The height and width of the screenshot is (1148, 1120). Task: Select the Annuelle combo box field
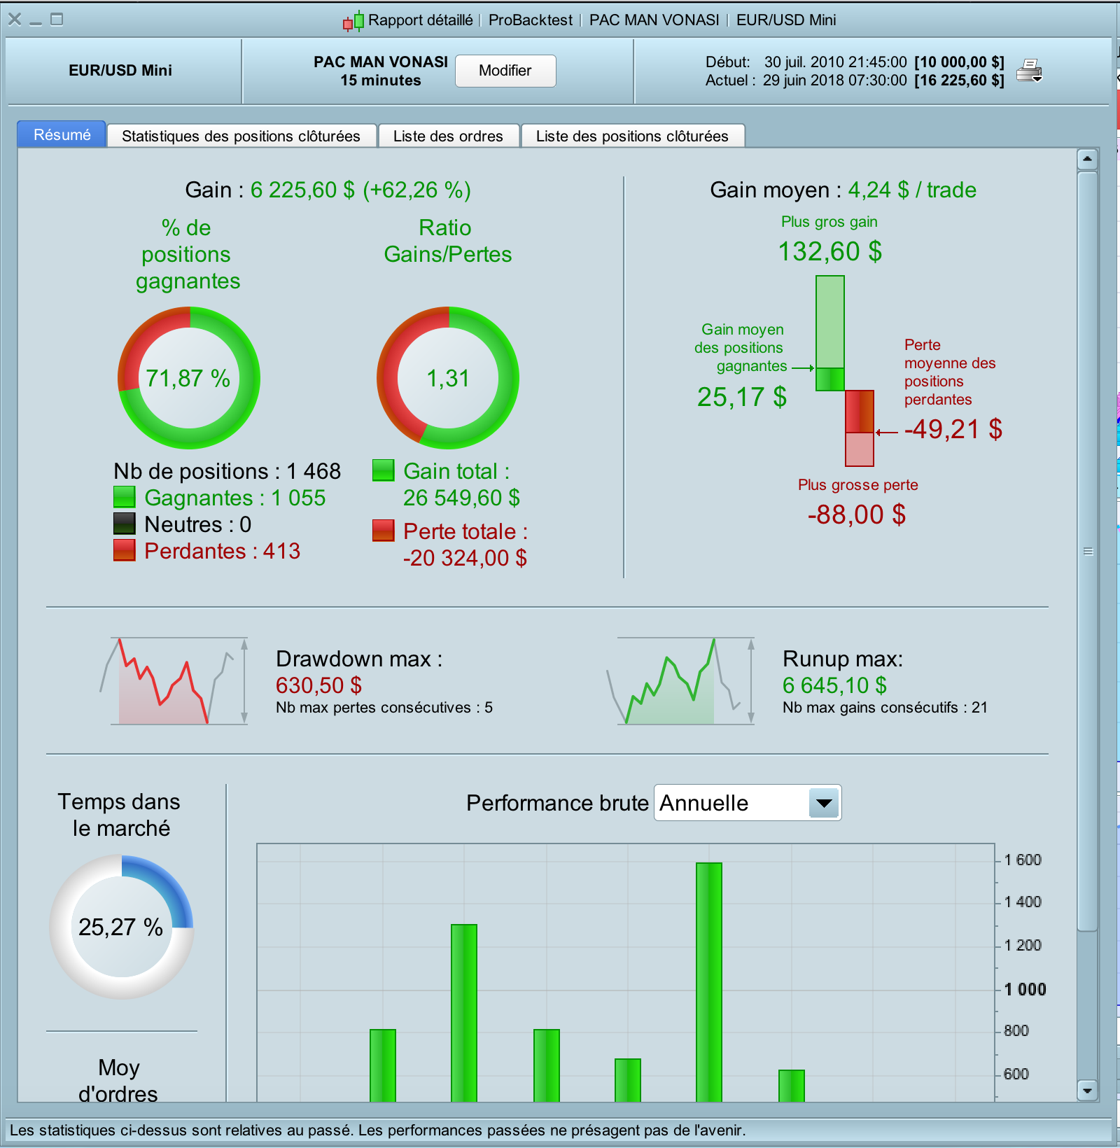(x=747, y=803)
